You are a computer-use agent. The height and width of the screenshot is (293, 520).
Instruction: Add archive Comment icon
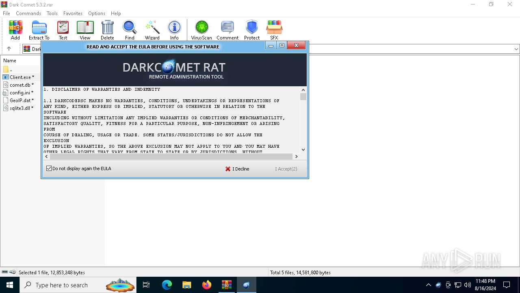pos(227,30)
